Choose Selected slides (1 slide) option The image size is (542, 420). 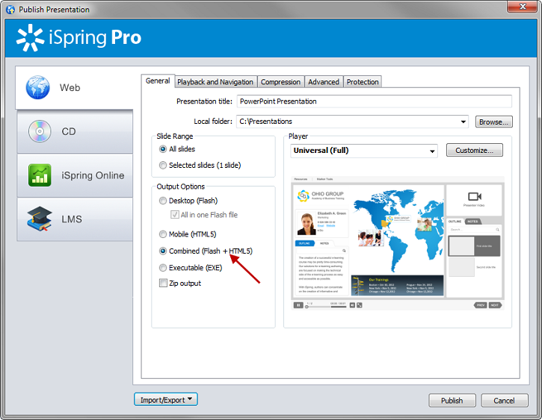pos(163,165)
